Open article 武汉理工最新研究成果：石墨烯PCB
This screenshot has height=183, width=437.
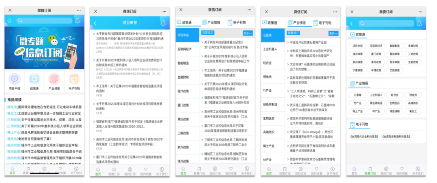[312, 107]
